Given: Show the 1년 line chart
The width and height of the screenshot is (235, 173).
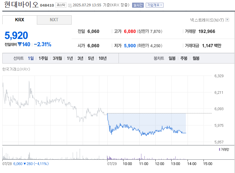Looking at the screenshot, I should tap(70, 58).
